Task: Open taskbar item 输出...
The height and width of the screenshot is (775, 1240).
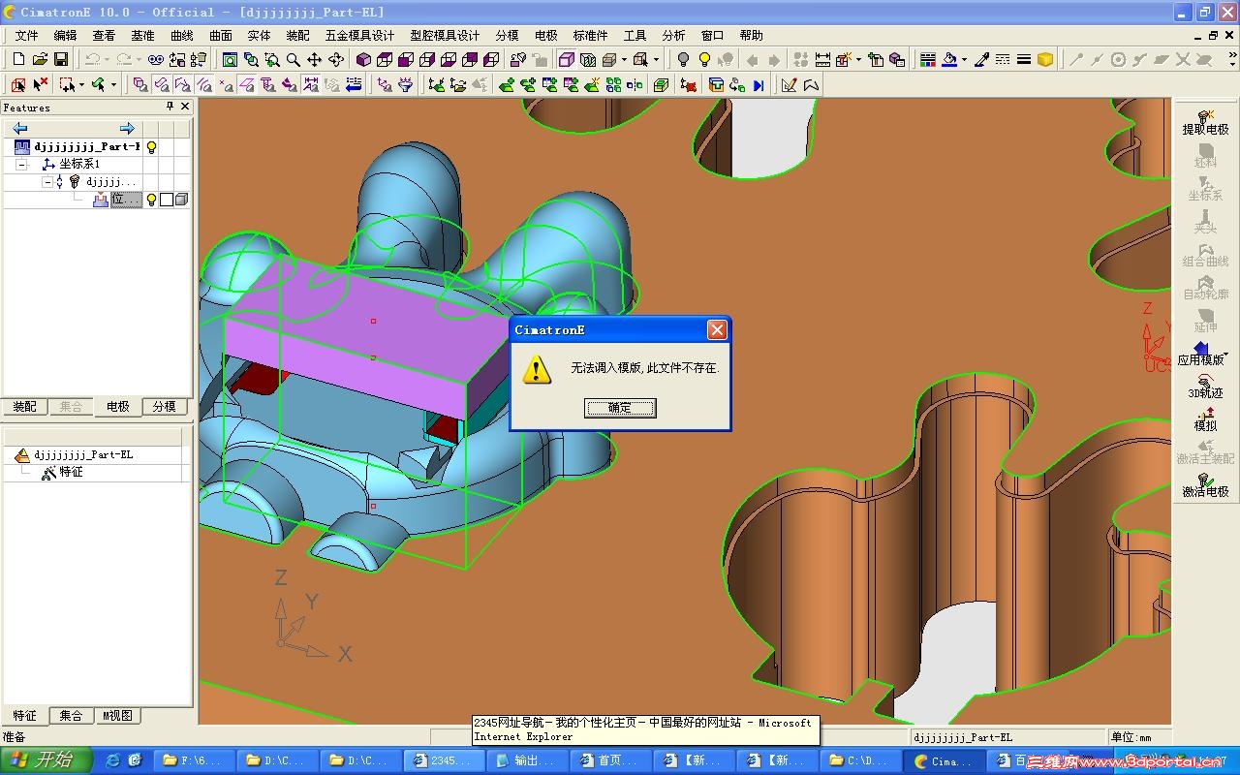Action: tap(526, 760)
